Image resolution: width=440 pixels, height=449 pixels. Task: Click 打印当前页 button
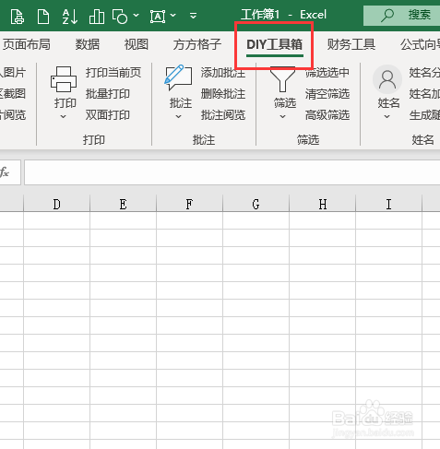tap(113, 73)
